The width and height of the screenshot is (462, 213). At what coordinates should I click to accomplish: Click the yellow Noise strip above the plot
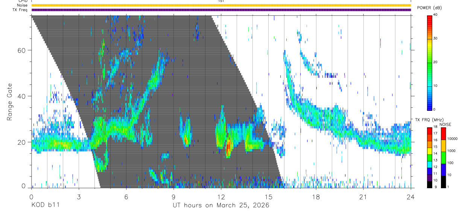pyautogui.click(x=221, y=5)
